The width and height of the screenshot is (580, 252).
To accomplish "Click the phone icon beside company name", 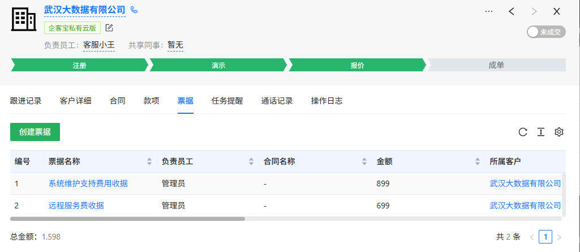I will [134, 10].
